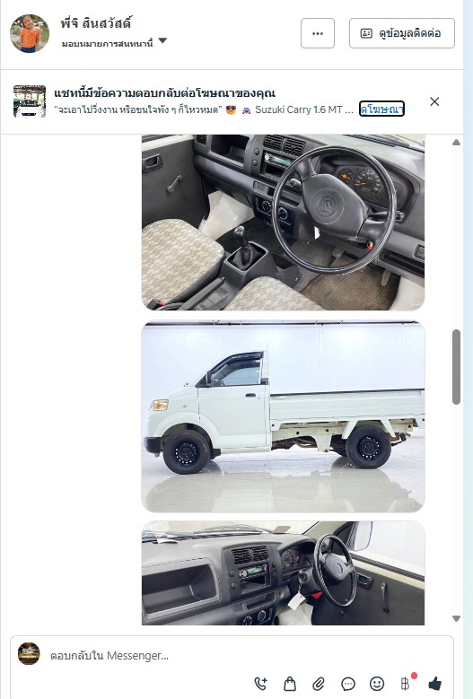Expand the assign conversation dropdown arrow
This screenshot has width=473, height=699.
(x=162, y=40)
